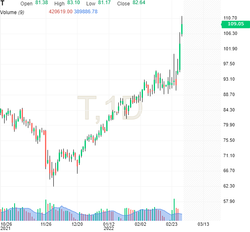This screenshot has width=250, height=232.
Task: Click the 01/12 2022 date axis label
Action: pyautogui.click(x=109, y=226)
